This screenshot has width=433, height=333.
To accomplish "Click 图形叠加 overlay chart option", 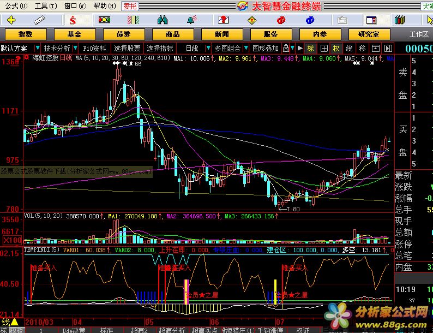I will tap(266, 49).
